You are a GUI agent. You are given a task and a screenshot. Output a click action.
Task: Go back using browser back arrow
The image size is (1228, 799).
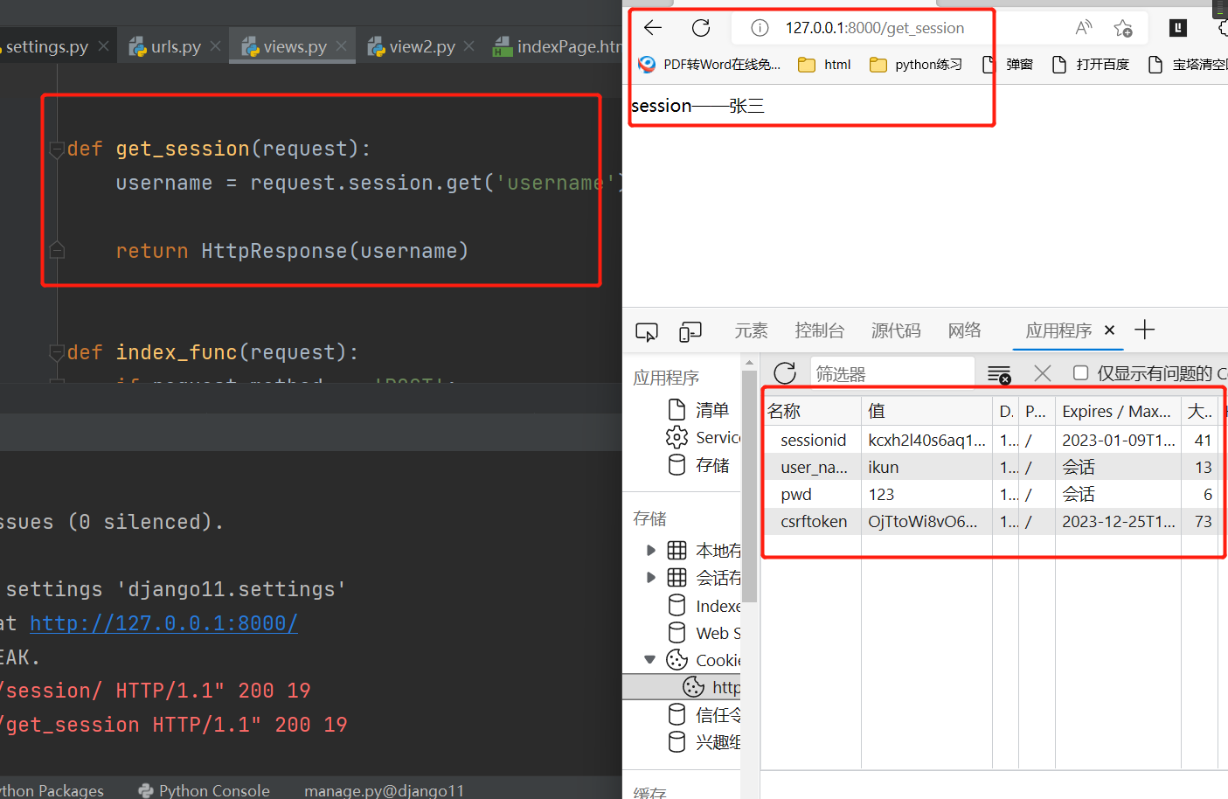pyautogui.click(x=653, y=28)
